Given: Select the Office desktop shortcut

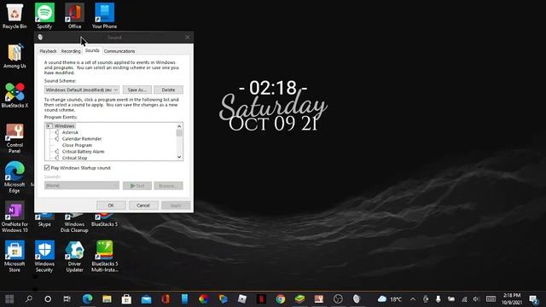Looking at the screenshot, I should click(74, 16).
